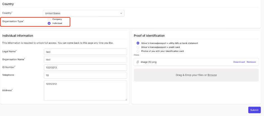Viewport: 264px width, 116px height.
Task: Remove the image (5).png file
Action: click(x=251, y=62)
